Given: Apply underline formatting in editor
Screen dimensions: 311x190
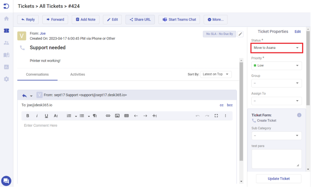Looking at the screenshot, I should click(46, 116).
